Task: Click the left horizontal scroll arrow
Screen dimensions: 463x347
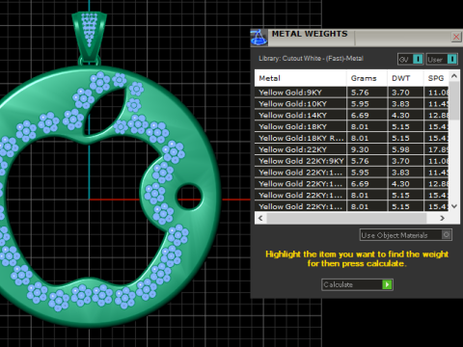Action: click(x=260, y=218)
